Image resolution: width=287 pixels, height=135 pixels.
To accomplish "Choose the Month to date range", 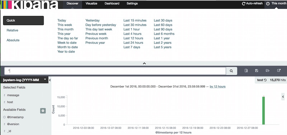I will [x=67, y=47].
